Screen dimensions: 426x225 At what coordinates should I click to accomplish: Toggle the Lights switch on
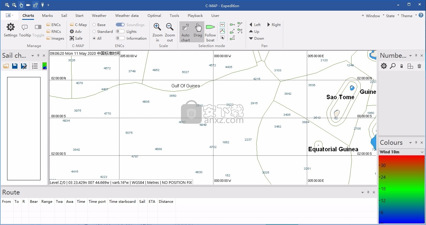click(x=120, y=31)
